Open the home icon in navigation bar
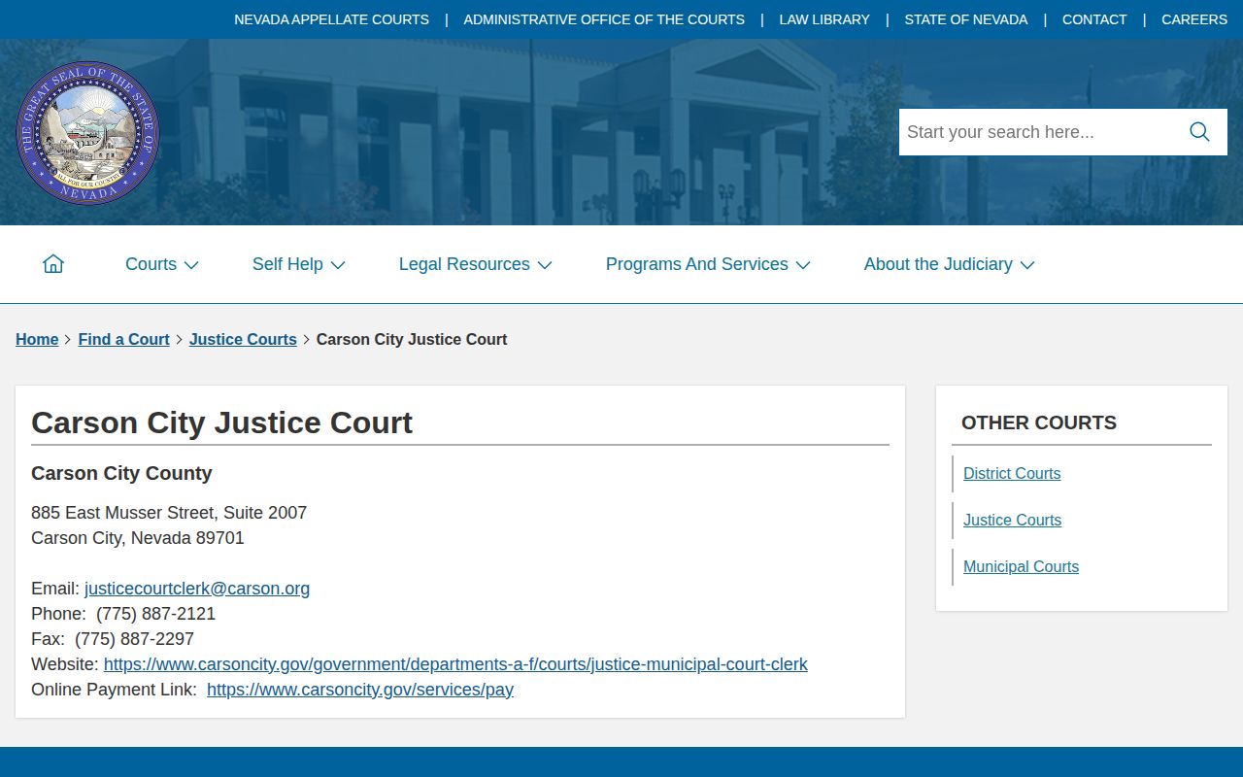 click(53, 264)
